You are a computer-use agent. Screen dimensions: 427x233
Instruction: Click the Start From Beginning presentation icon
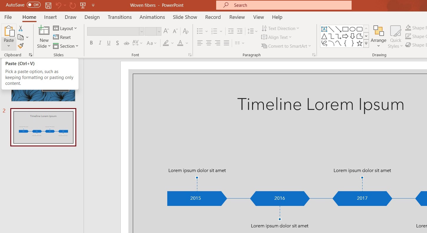click(x=83, y=5)
